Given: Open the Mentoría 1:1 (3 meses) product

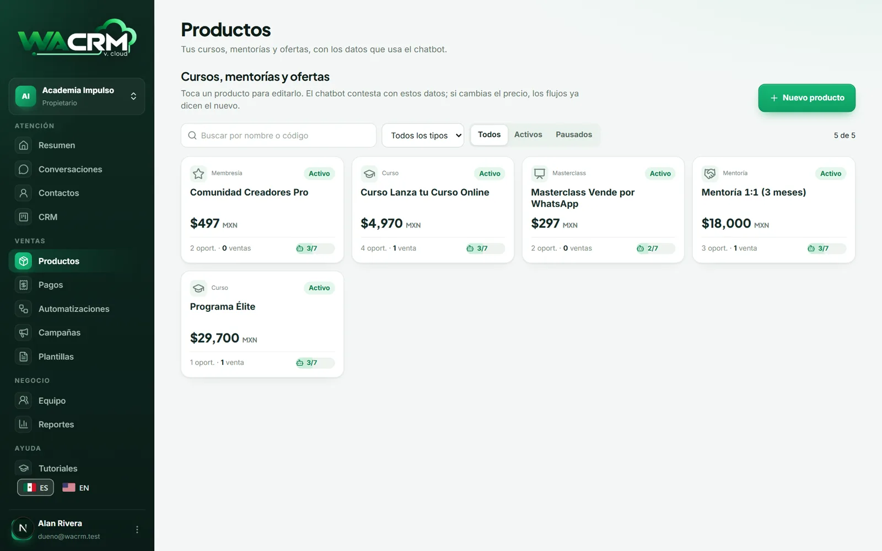Looking at the screenshot, I should (774, 210).
